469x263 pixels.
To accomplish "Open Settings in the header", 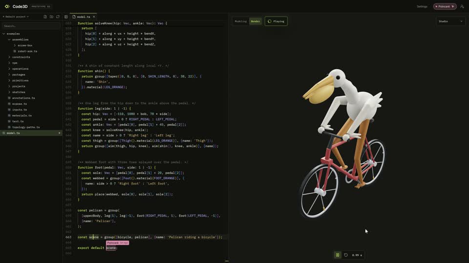I will point(422,6).
